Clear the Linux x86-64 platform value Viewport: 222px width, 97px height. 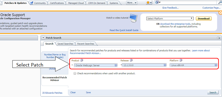coord(216,65)
